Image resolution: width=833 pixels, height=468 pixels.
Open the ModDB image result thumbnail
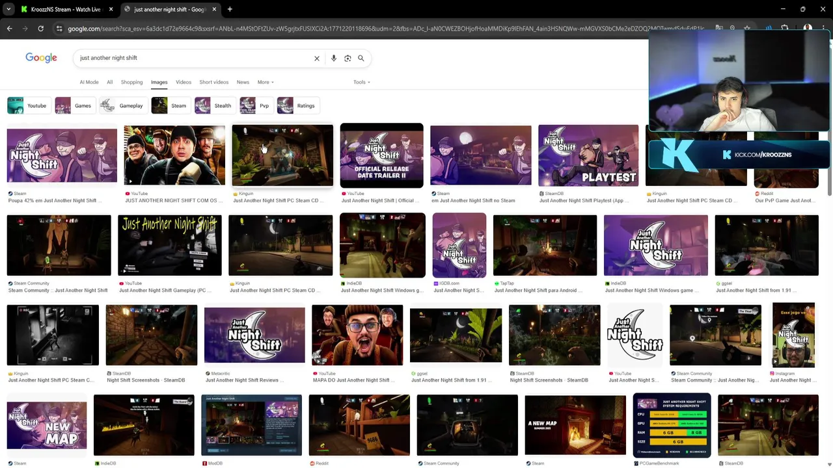tap(252, 425)
